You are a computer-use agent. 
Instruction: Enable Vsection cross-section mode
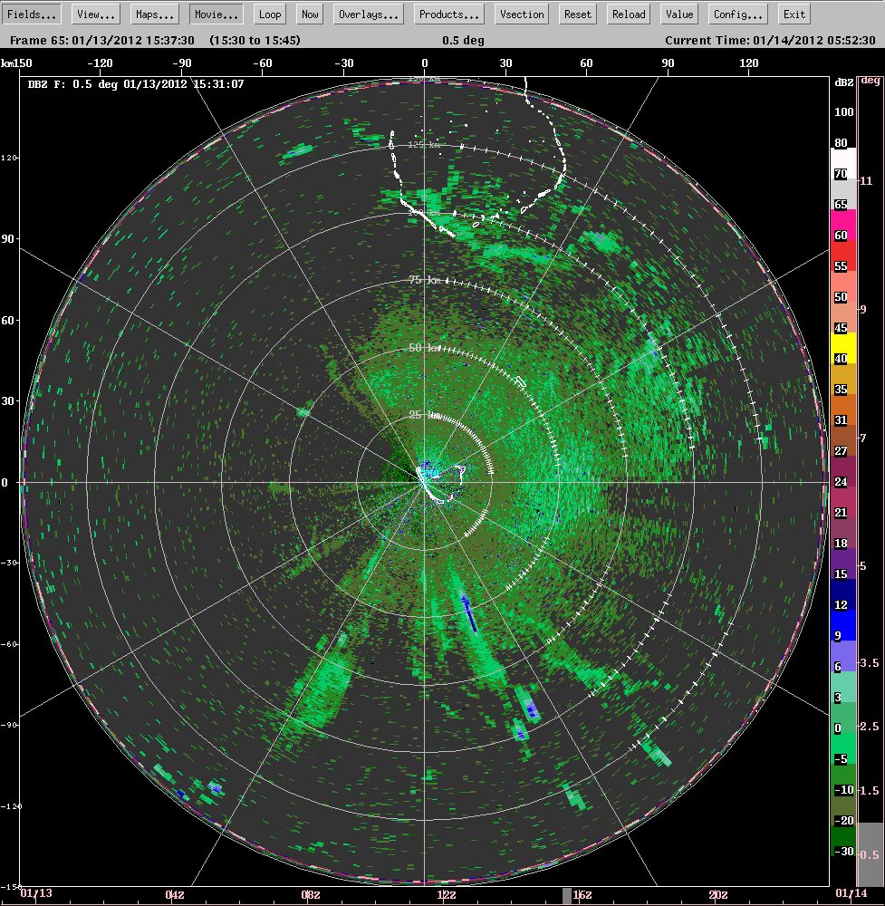click(521, 14)
